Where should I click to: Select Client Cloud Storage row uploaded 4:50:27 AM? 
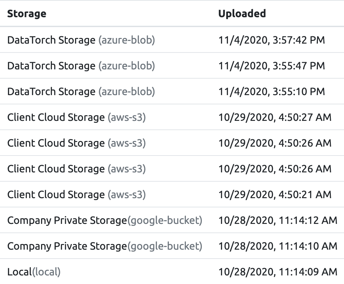(172, 117)
